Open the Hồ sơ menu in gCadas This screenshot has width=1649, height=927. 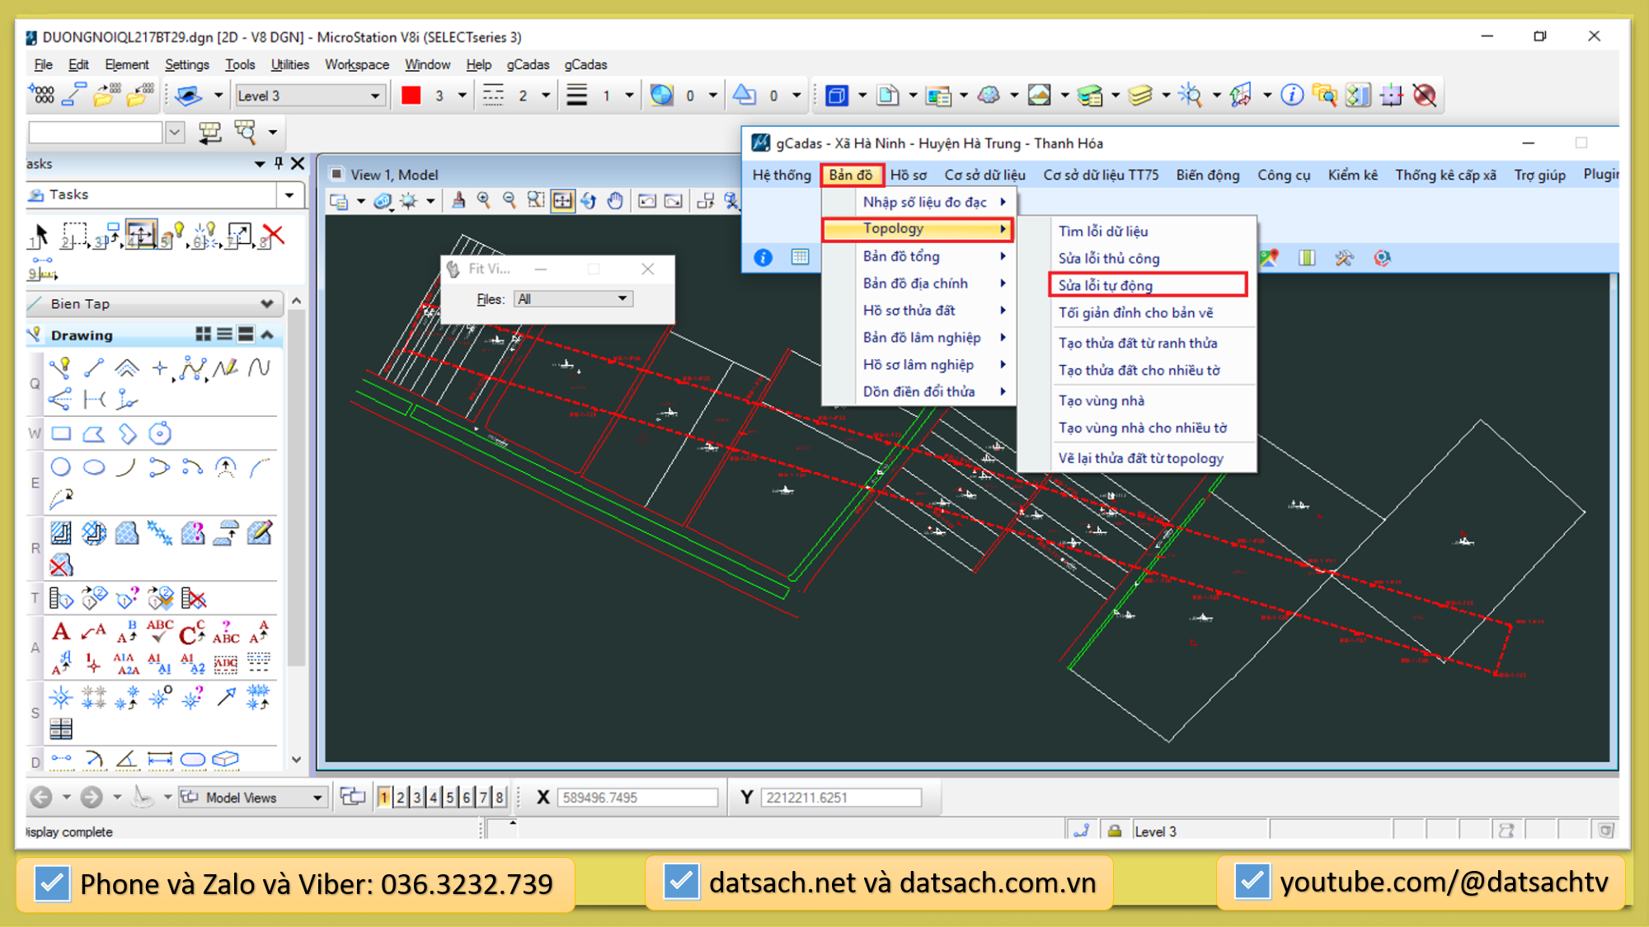(909, 175)
